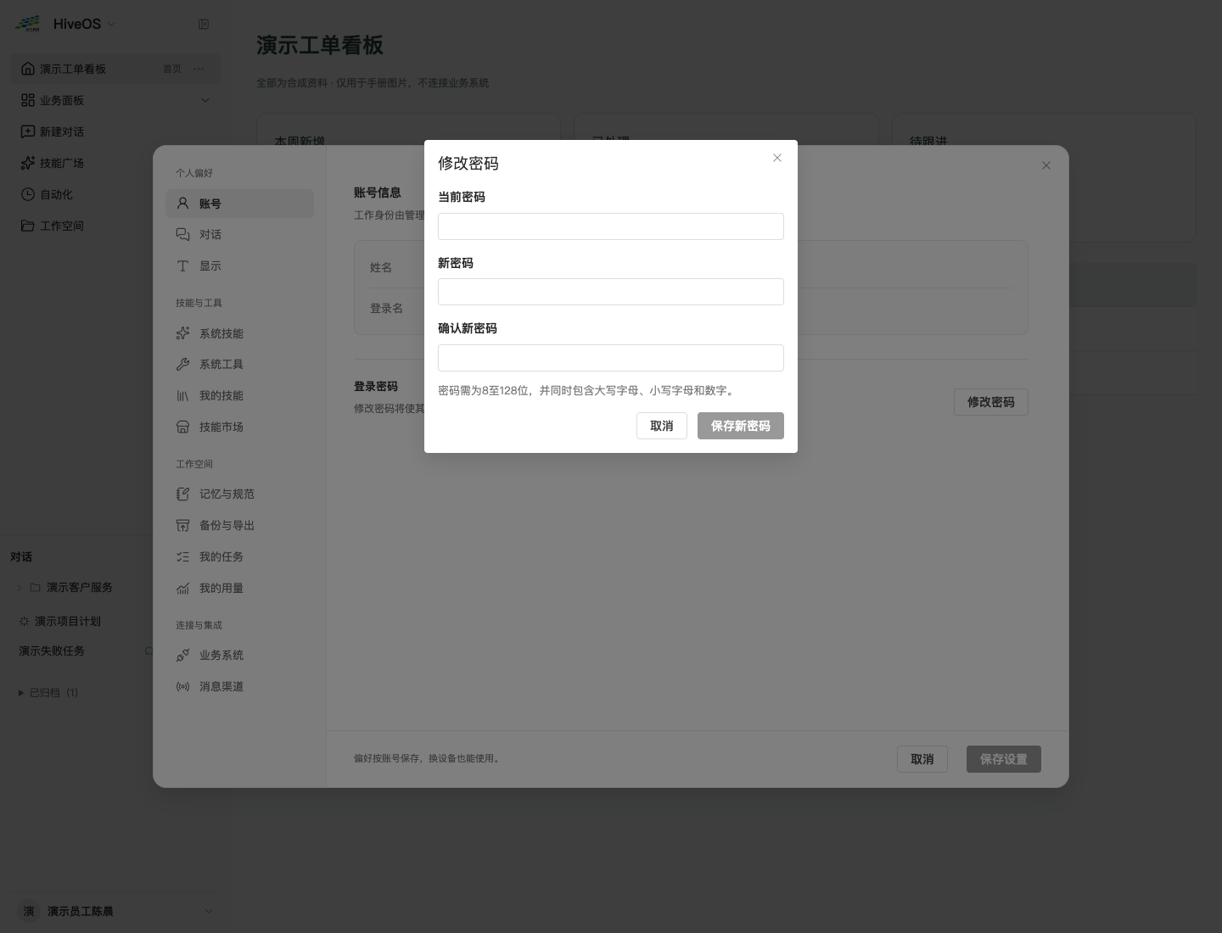Image resolution: width=1222 pixels, height=933 pixels.
Task: Click the 技能广场 sparkle icon
Action: click(x=28, y=163)
